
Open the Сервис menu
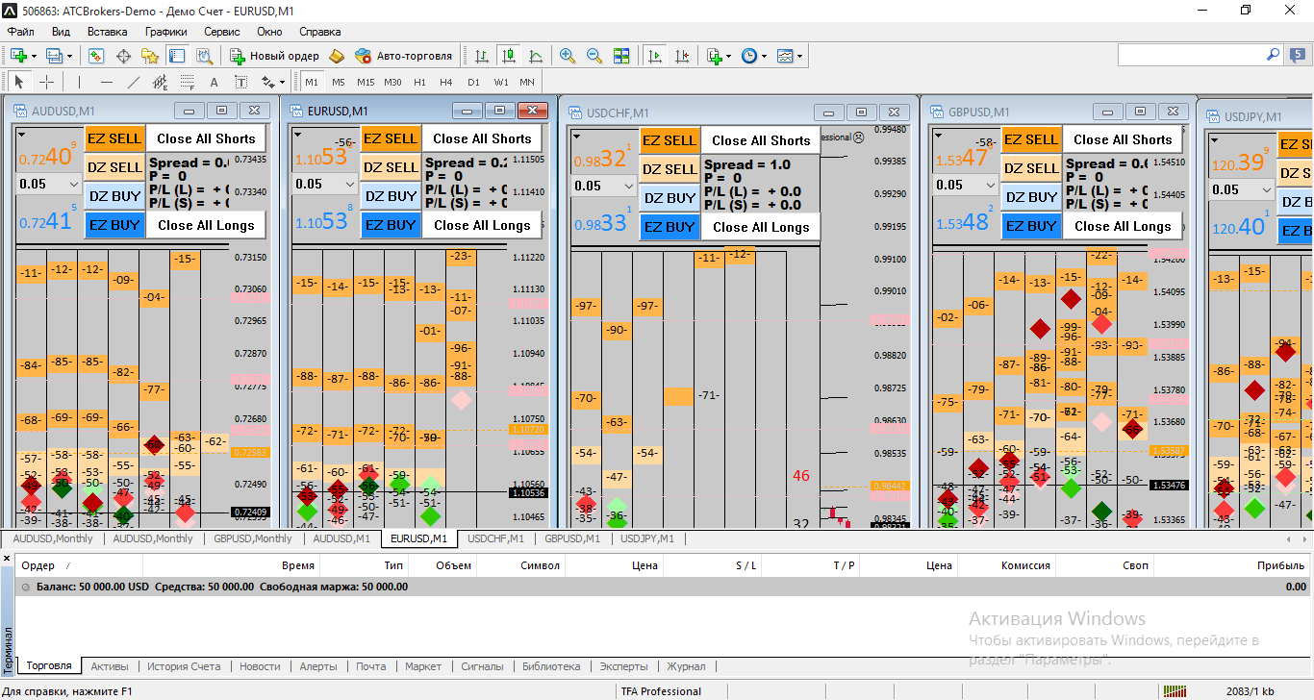click(x=222, y=32)
